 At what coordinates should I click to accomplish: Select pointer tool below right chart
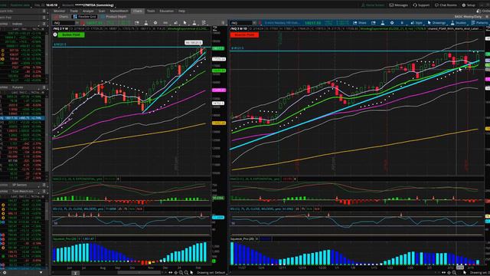click(x=465, y=273)
